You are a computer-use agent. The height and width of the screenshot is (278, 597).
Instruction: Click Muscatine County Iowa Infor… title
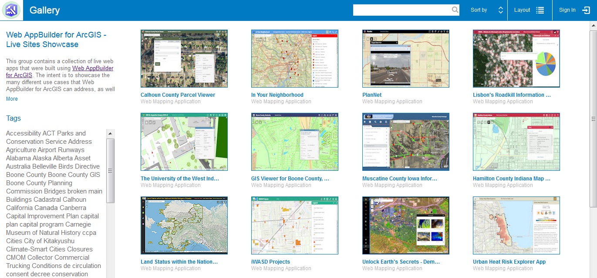pos(400,178)
